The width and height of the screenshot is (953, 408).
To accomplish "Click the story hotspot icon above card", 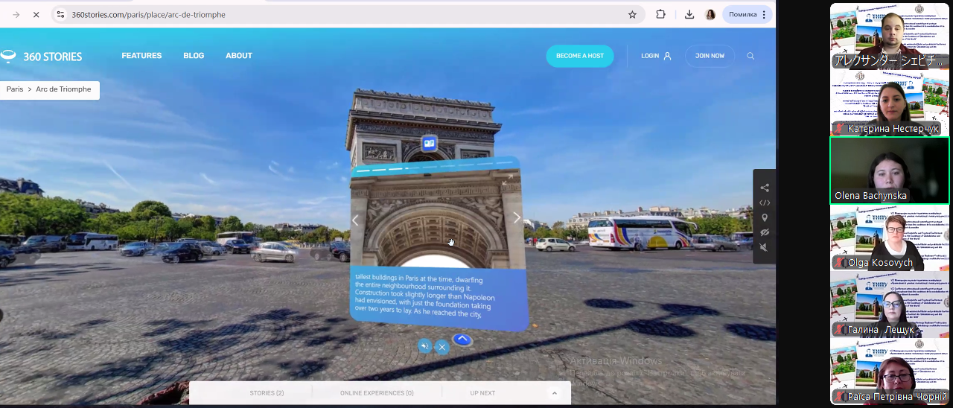I will pyautogui.click(x=429, y=144).
